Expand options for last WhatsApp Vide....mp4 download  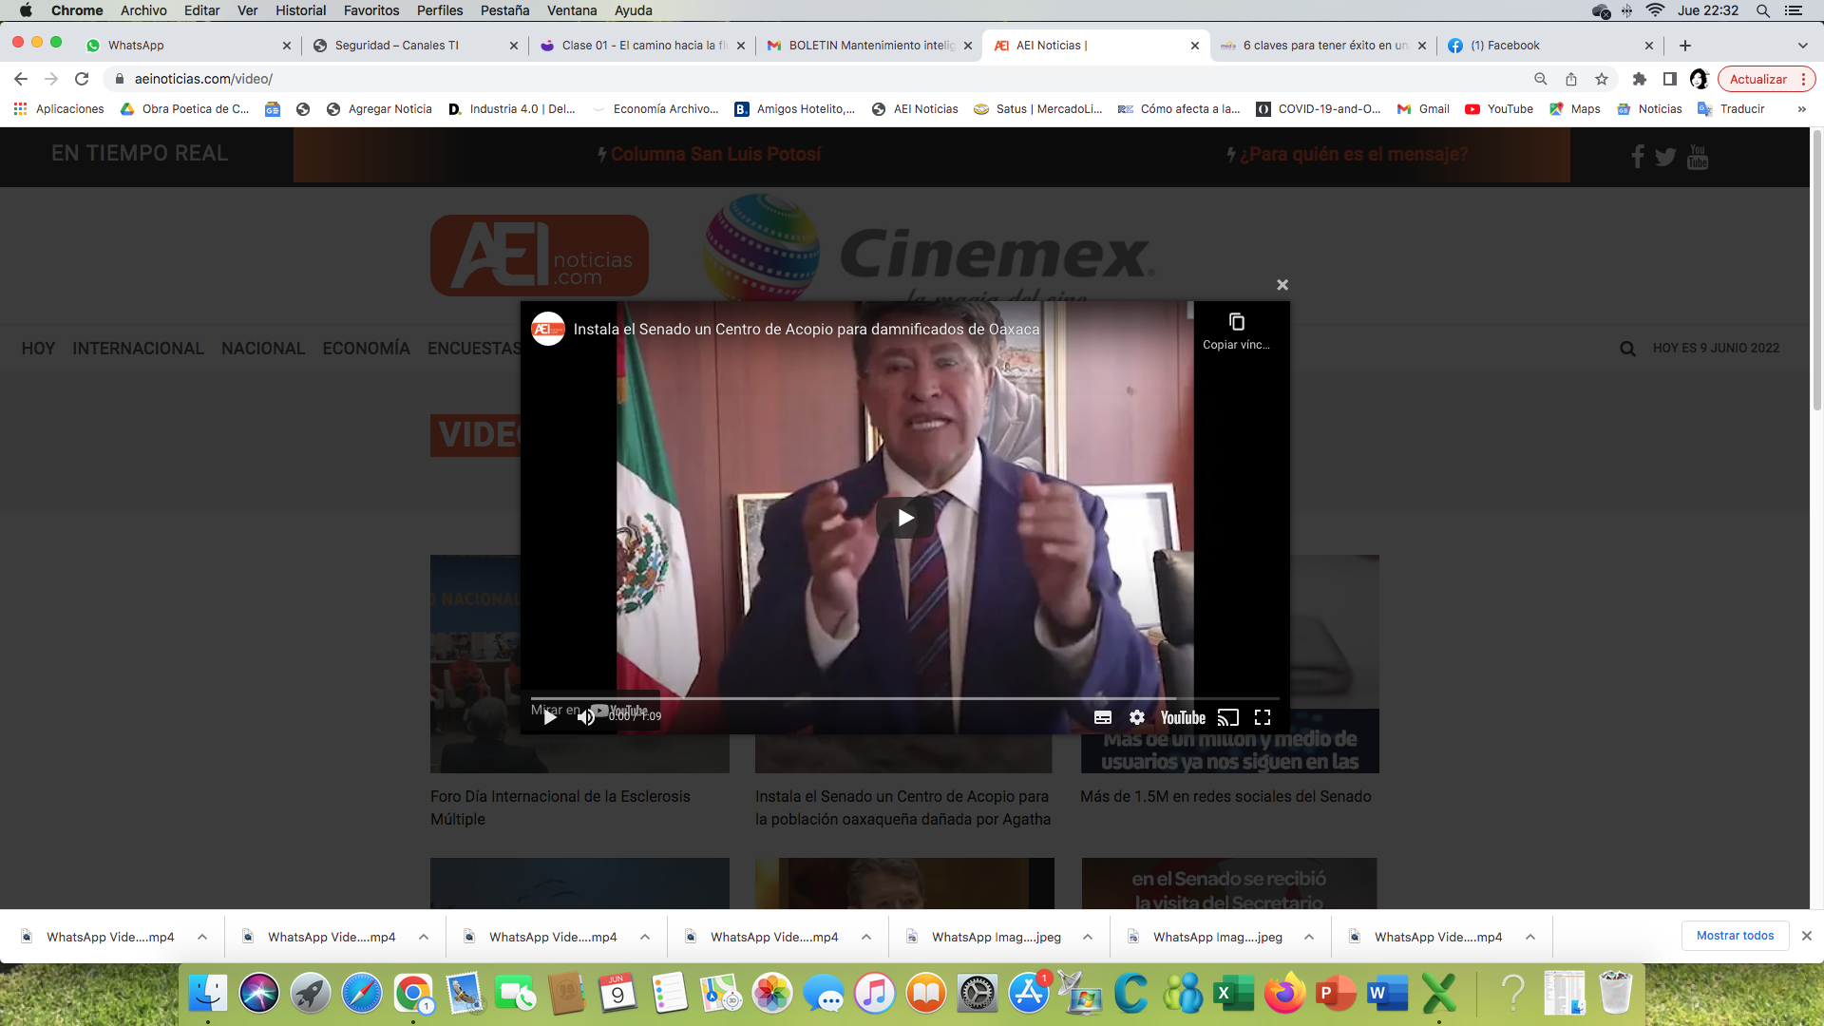1530,937
